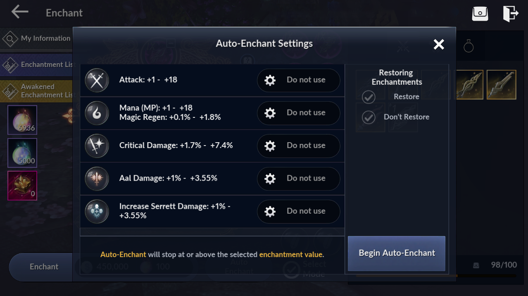This screenshot has width=528, height=296.
Task: Select the Critical Damage icon
Action: (97, 146)
